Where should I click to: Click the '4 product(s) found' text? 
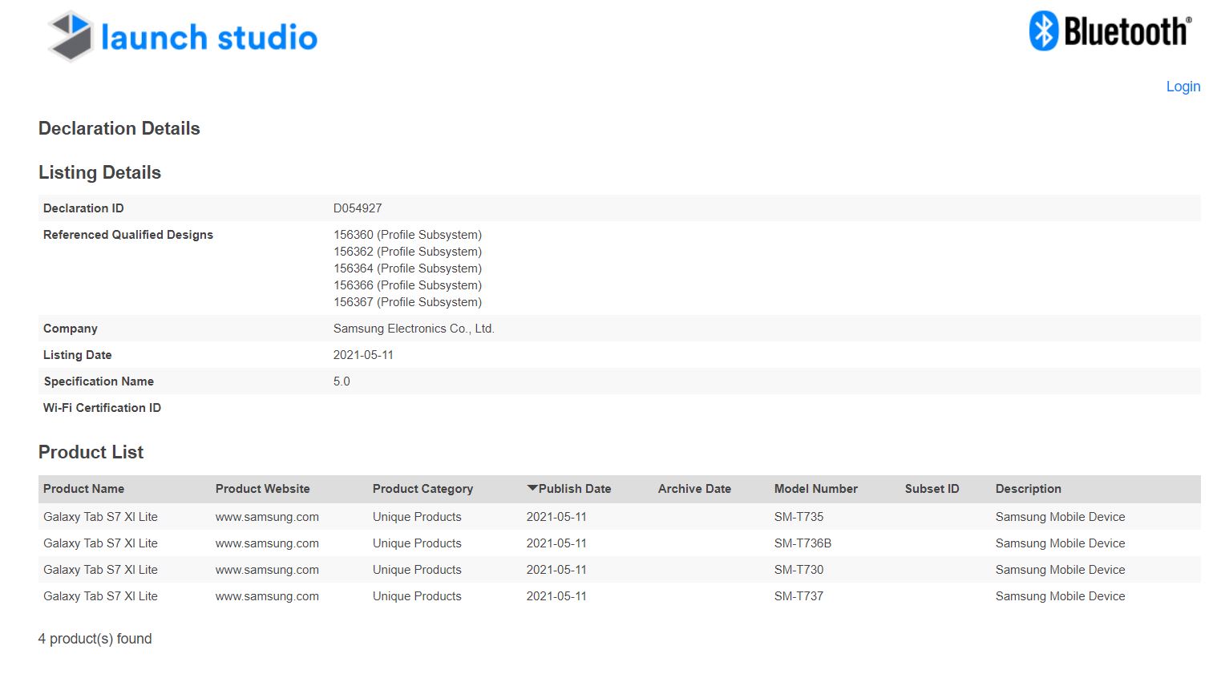tap(95, 639)
